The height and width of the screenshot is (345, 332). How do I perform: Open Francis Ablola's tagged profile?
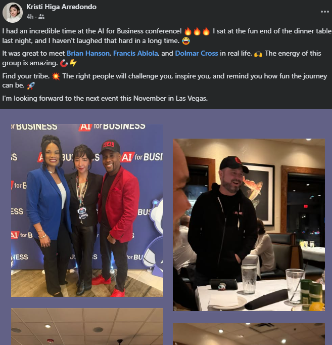pos(135,53)
